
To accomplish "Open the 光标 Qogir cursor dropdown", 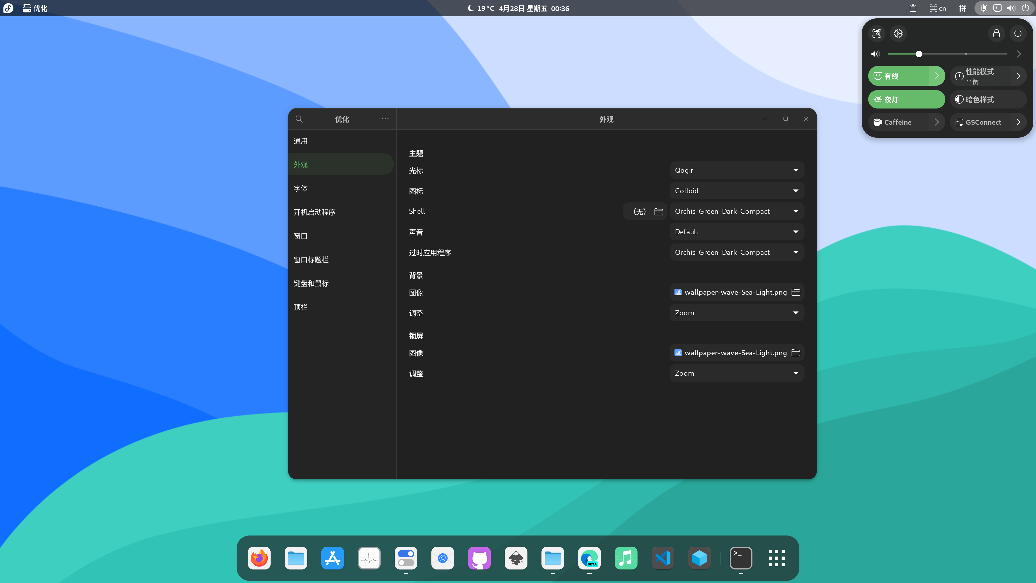I will pyautogui.click(x=736, y=170).
